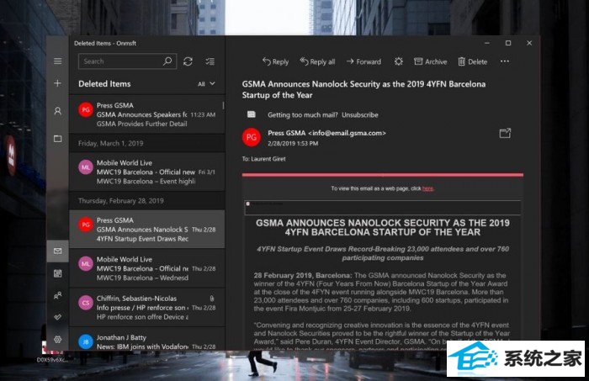Click the email subject title in reading pane

pyautogui.click(x=363, y=89)
